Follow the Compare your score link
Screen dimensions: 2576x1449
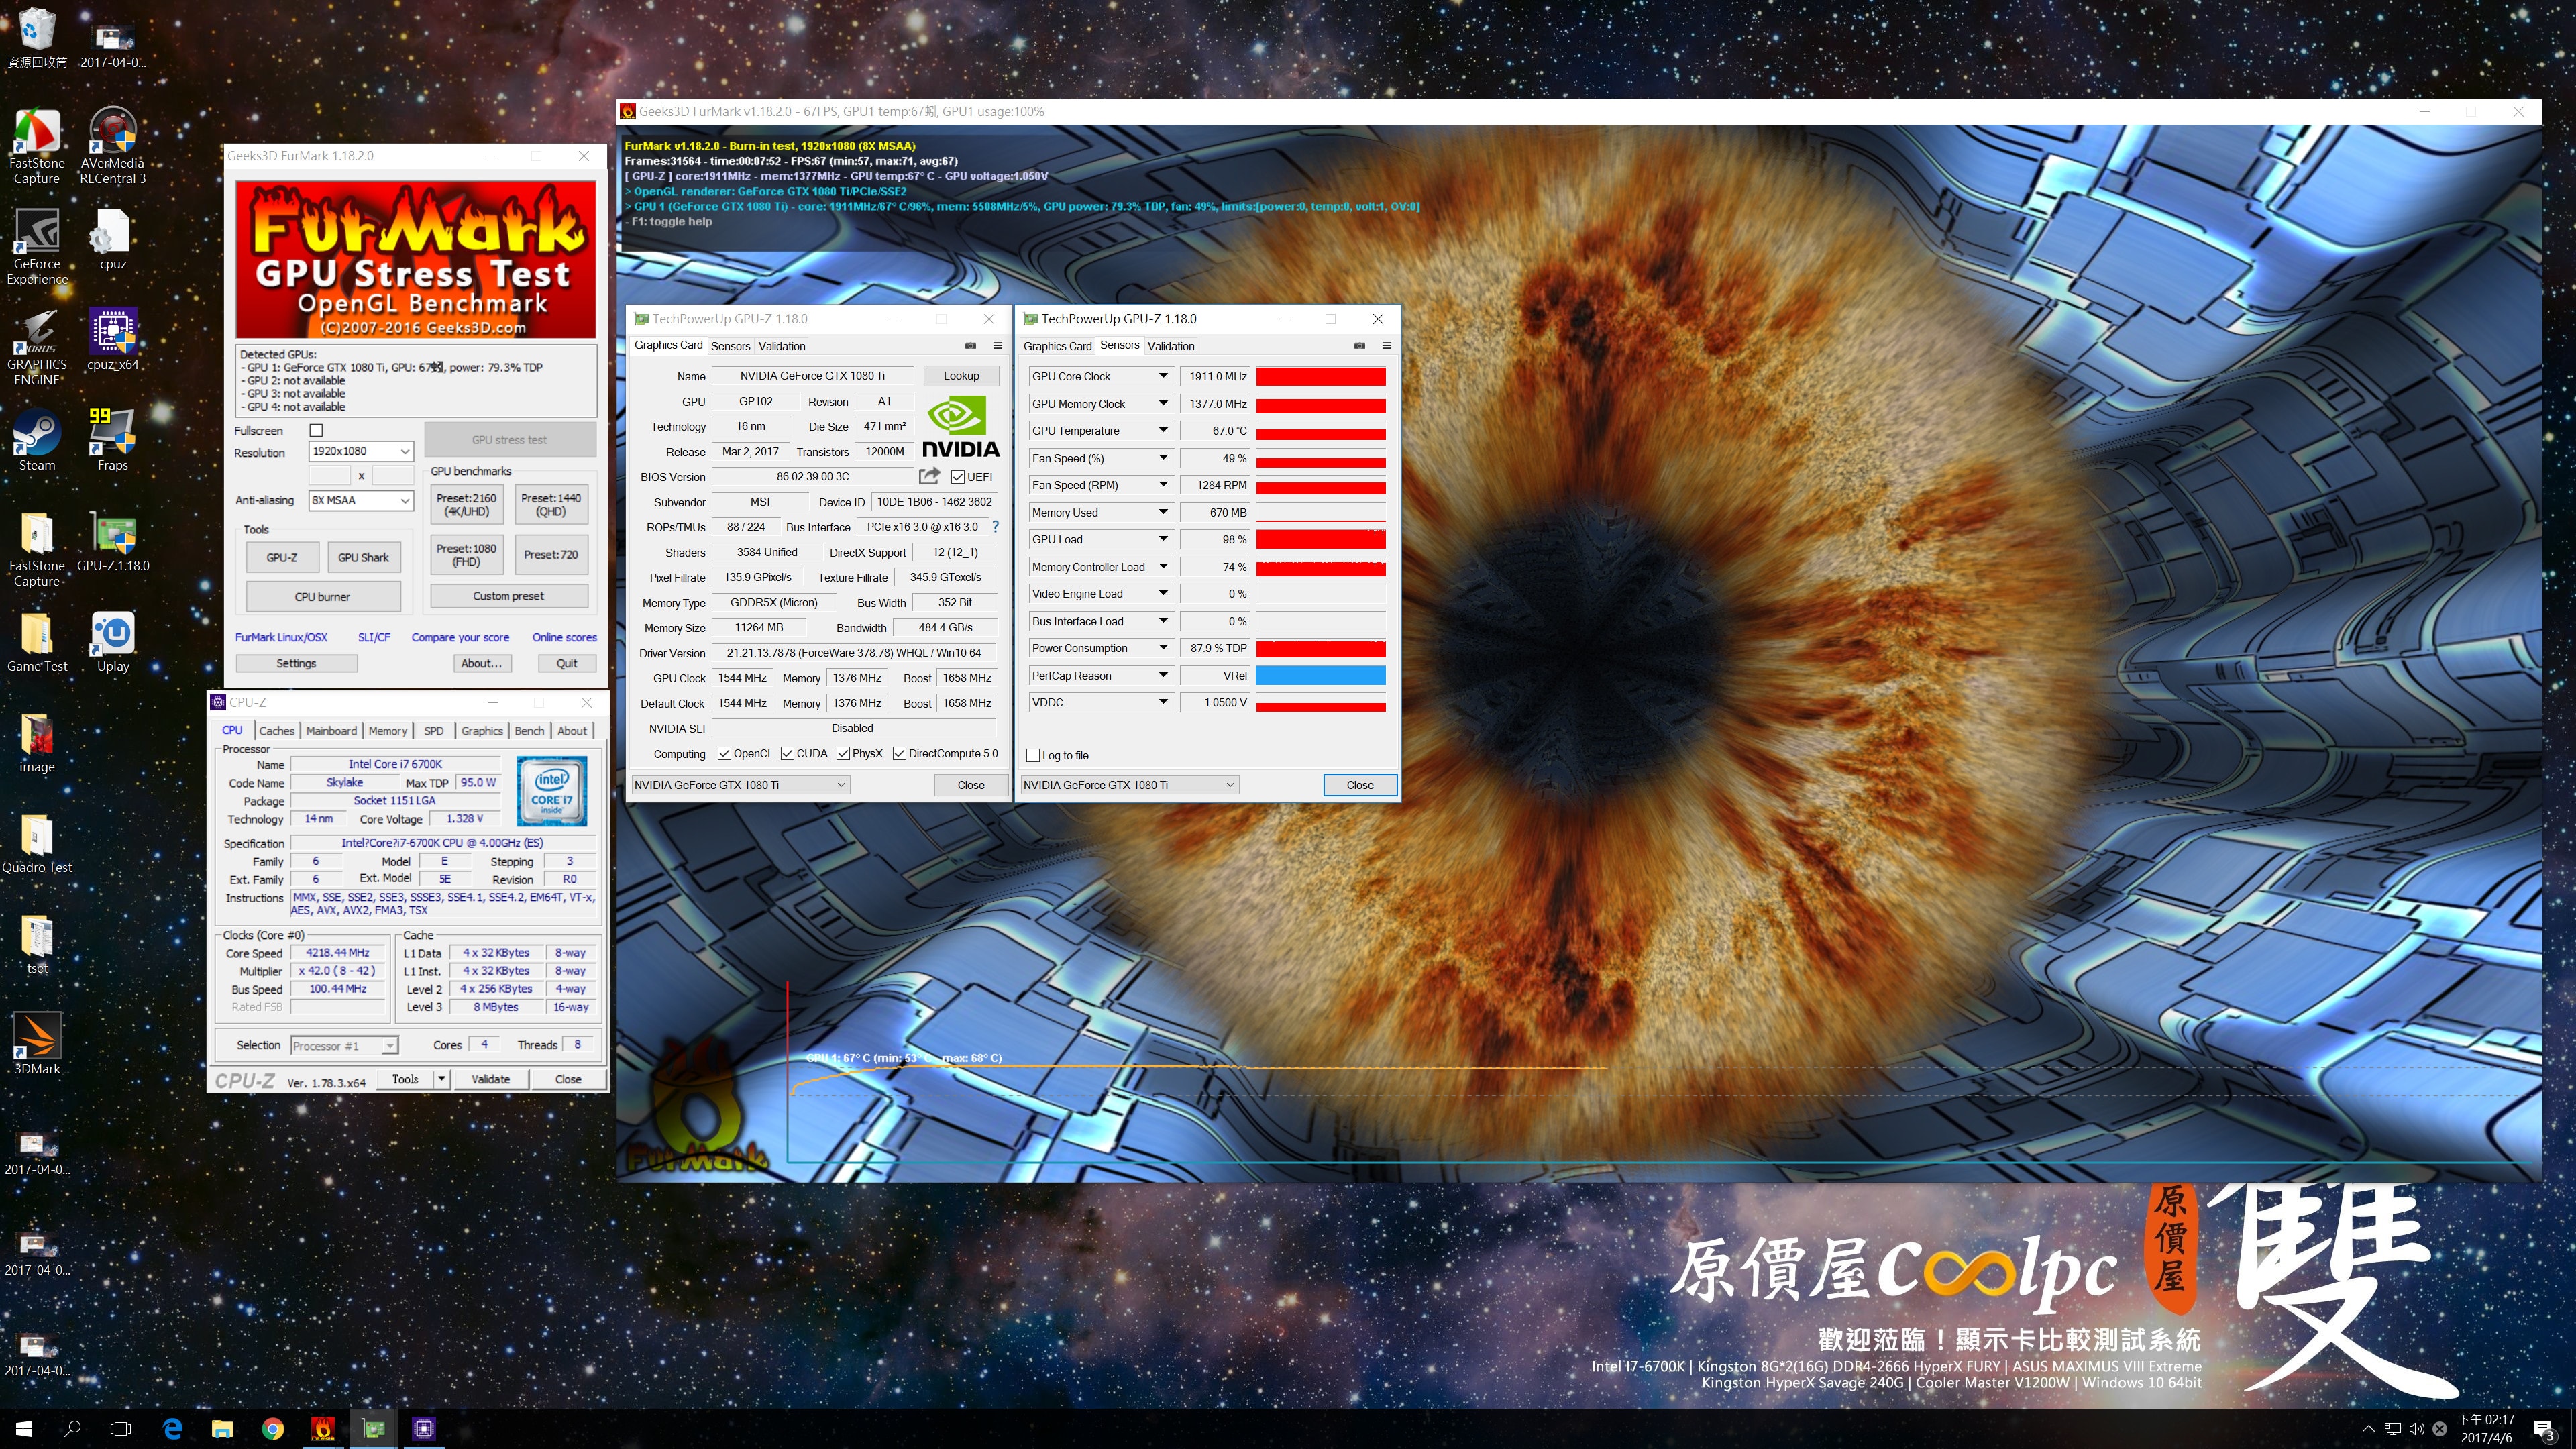pyautogui.click(x=460, y=637)
